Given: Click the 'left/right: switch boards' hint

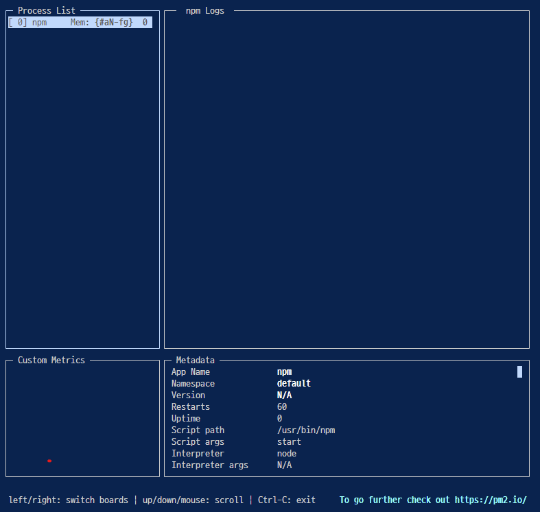Looking at the screenshot, I should coord(68,500).
